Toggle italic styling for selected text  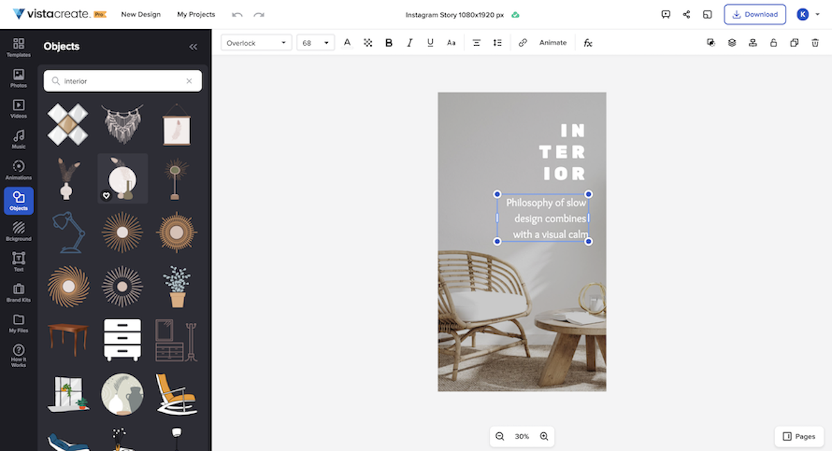click(x=410, y=42)
